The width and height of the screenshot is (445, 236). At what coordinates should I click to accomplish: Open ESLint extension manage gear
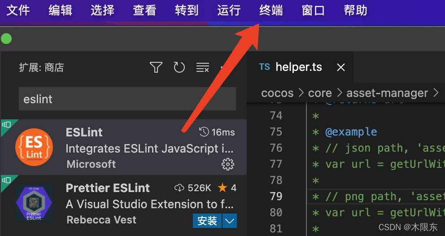coord(227,164)
